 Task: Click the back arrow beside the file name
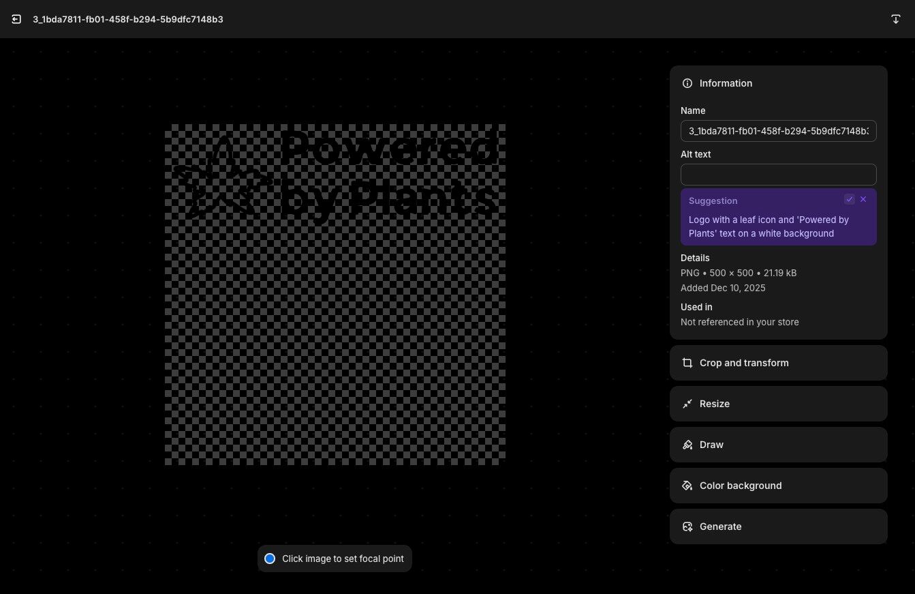coord(16,19)
